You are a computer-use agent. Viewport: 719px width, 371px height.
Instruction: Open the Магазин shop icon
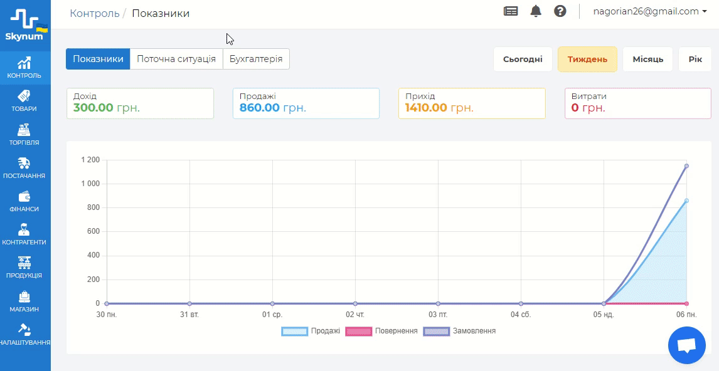24,296
